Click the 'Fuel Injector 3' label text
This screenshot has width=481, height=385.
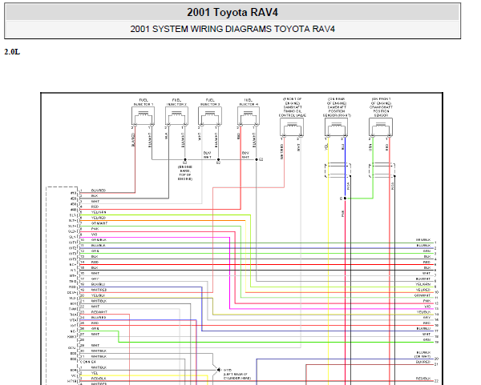pos(210,102)
